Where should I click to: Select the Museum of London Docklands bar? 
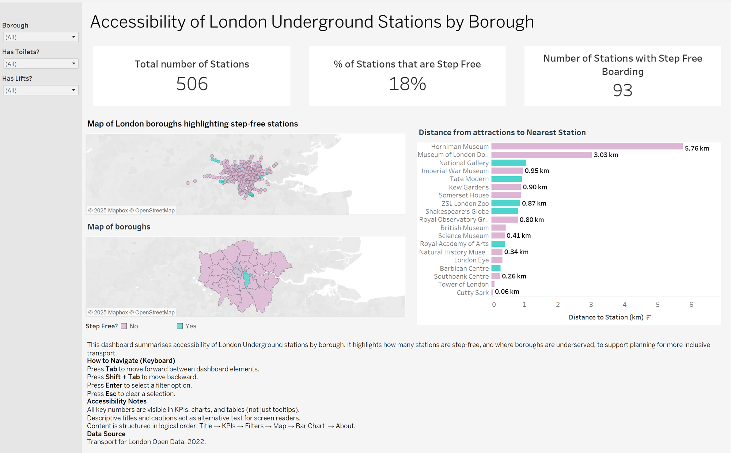coord(541,155)
